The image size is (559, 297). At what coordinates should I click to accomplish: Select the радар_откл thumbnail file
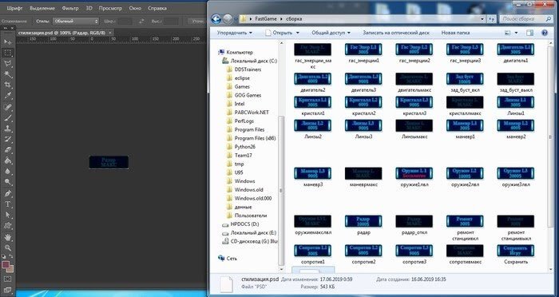click(x=414, y=224)
